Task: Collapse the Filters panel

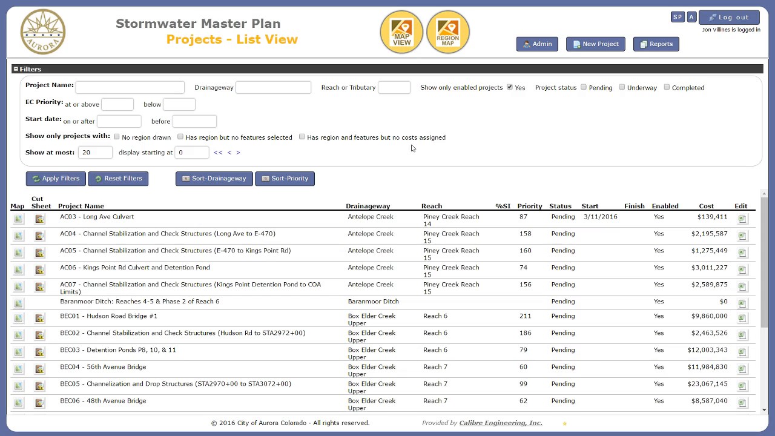Action: point(16,69)
